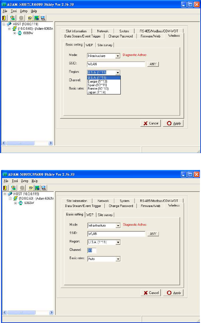The height and width of the screenshot is (323, 201).
Task: Click the exit door icon in upper window toolbar
Action: pos(4,18)
